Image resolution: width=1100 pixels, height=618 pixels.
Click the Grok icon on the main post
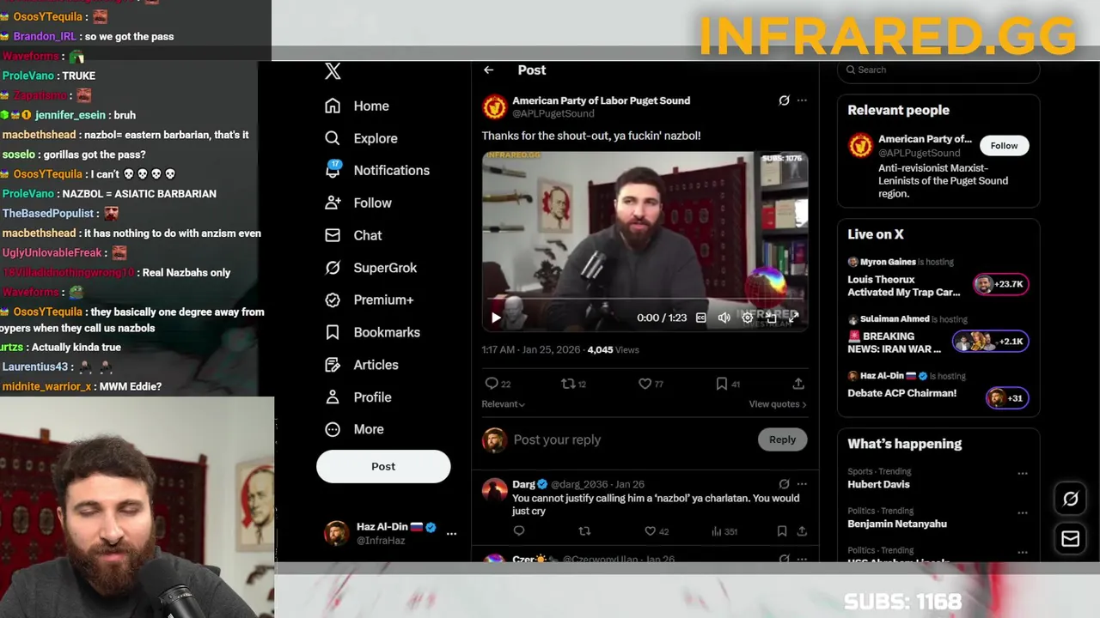[784, 100]
